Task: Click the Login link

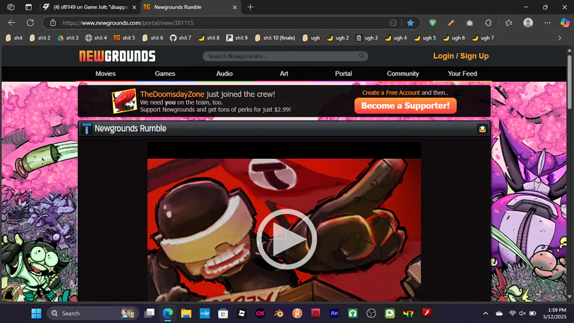Action: pyautogui.click(x=443, y=56)
